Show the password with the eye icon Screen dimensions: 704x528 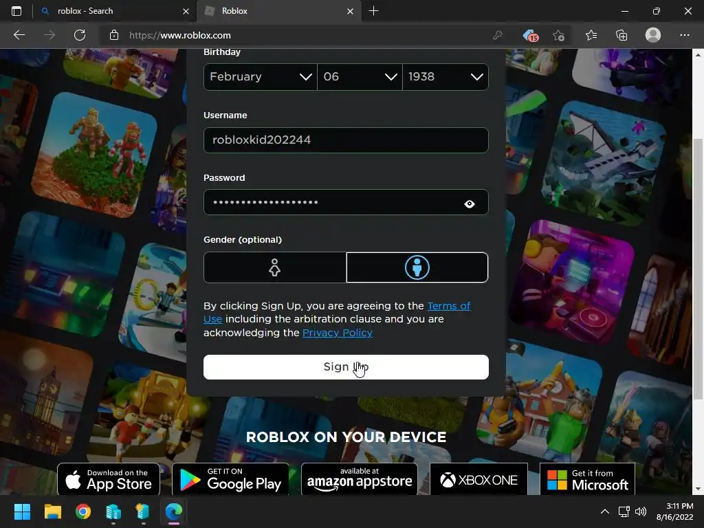click(x=469, y=203)
